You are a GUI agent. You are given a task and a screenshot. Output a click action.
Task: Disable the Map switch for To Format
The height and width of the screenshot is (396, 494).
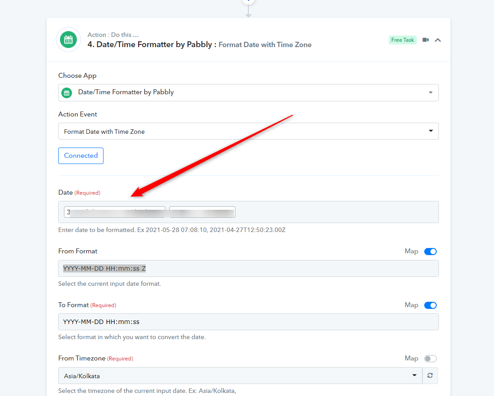[430, 305]
